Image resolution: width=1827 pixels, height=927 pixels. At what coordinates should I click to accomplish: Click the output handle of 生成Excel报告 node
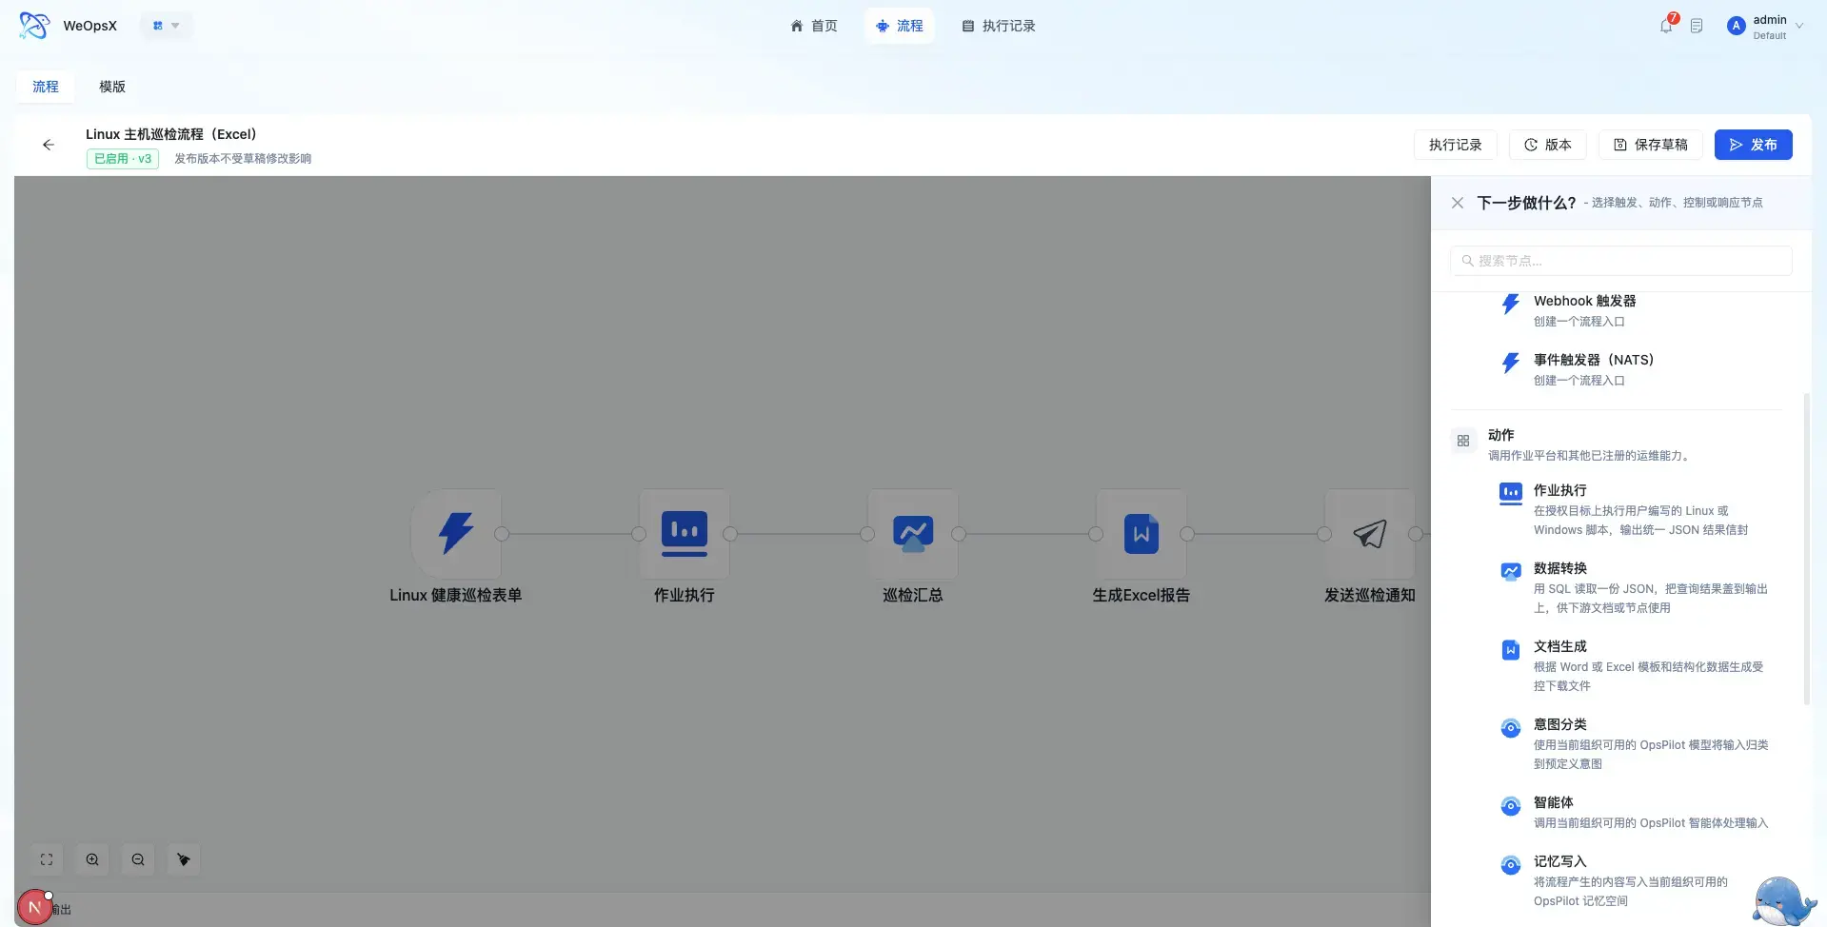1187,534
